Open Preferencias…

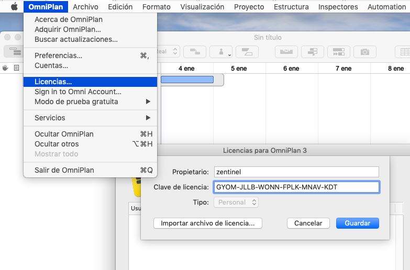(90, 55)
